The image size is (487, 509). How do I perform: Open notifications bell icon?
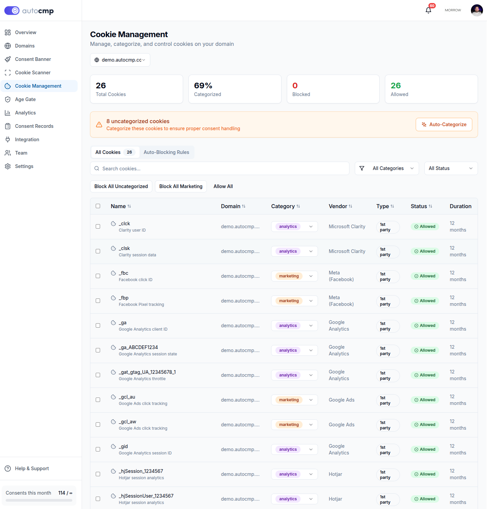click(x=428, y=10)
